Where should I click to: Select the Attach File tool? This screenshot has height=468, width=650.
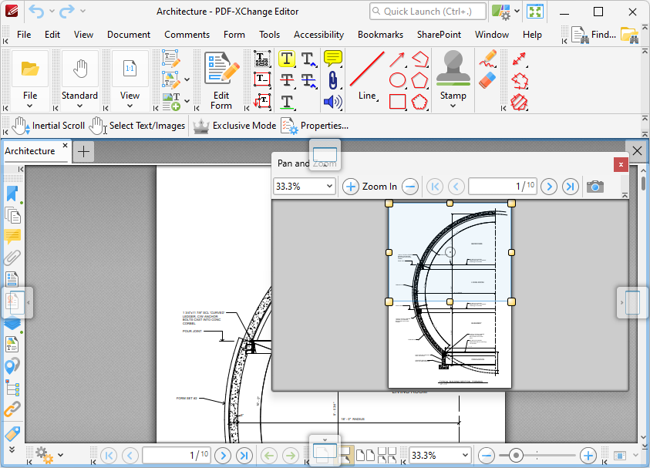click(332, 79)
